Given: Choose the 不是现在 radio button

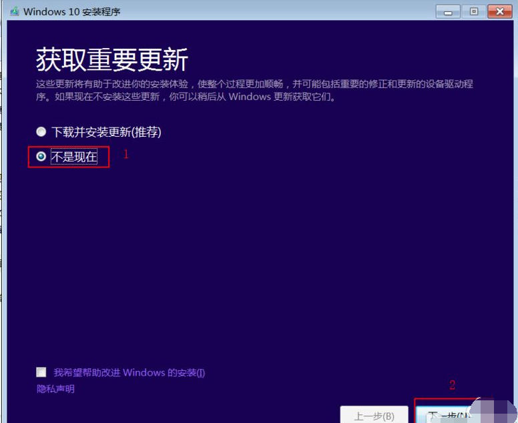Looking at the screenshot, I should [x=41, y=157].
